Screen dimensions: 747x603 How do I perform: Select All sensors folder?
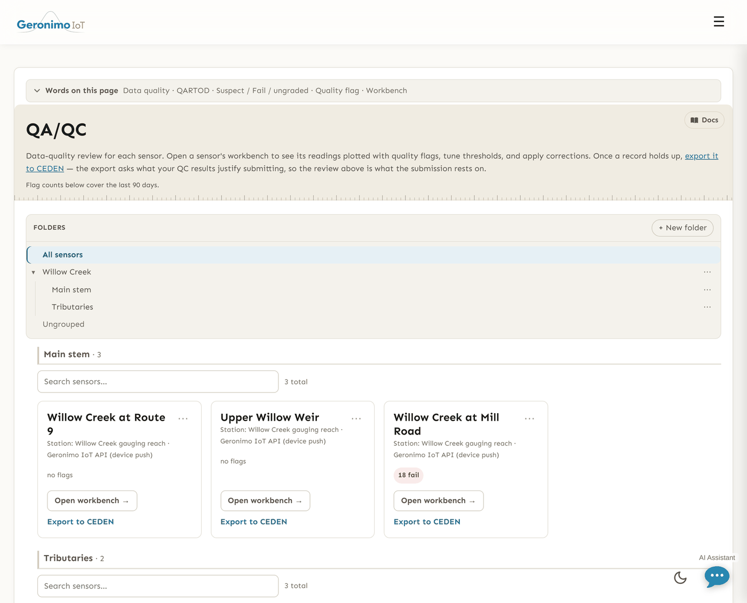[x=373, y=255]
